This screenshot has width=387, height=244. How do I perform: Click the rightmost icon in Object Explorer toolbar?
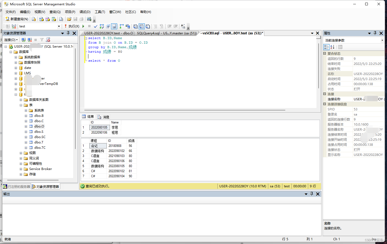[48, 40]
